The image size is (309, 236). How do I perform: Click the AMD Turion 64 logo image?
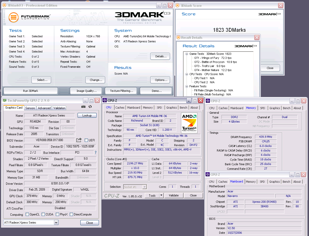coord(189,123)
